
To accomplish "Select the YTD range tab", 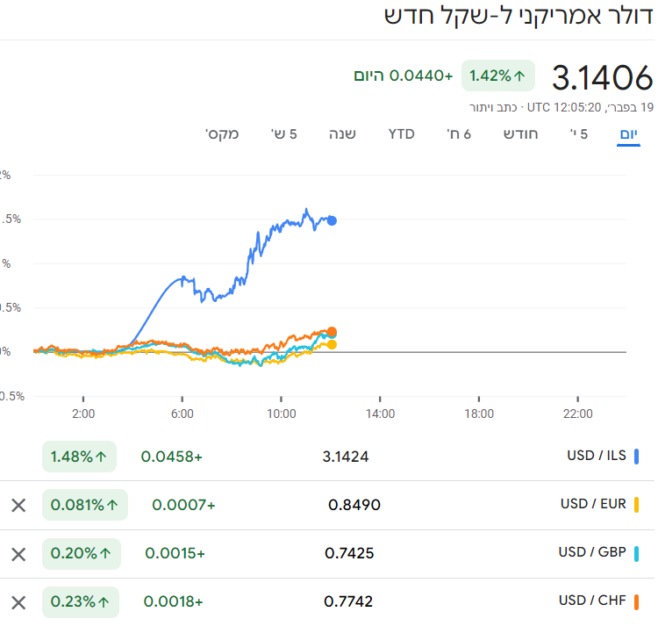I will click(402, 134).
